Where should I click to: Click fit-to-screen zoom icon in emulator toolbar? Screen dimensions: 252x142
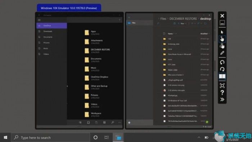pyautogui.click(x=222, y=85)
